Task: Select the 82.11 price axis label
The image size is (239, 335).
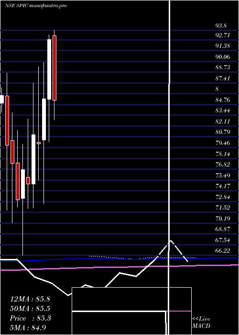Action: coord(223,122)
